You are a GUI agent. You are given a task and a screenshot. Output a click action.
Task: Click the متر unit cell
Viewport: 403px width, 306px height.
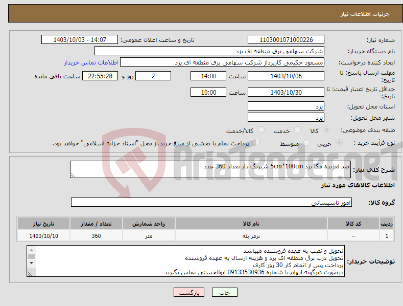(x=149, y=236)
